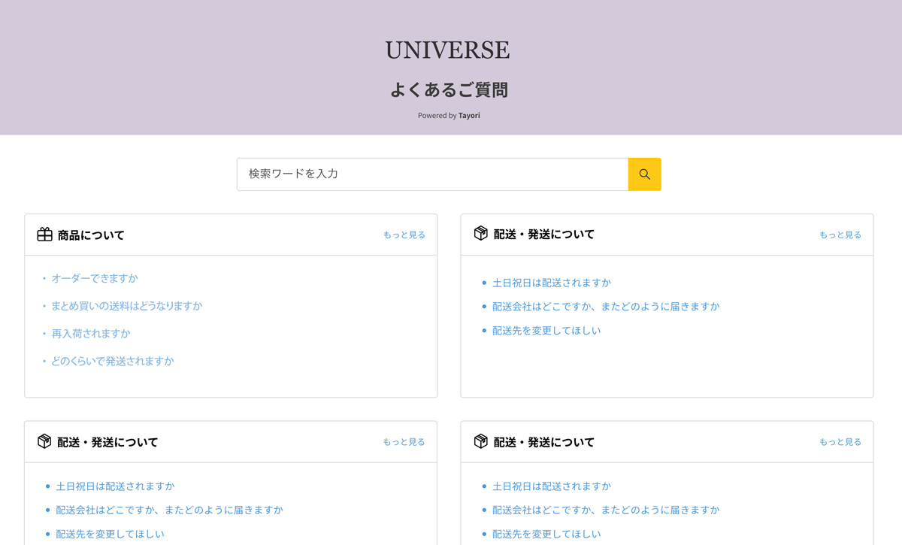Open the まとめ買いの送料はどうなりますか question
This screenshot has height=545, width=902.
(x=126, y=306)
